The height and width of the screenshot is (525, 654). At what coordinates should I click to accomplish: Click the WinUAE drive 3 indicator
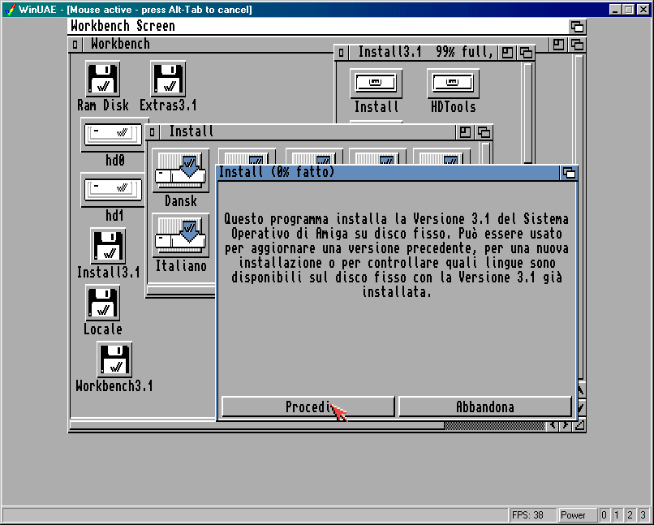pyautogui.click(x=643, y=515)
